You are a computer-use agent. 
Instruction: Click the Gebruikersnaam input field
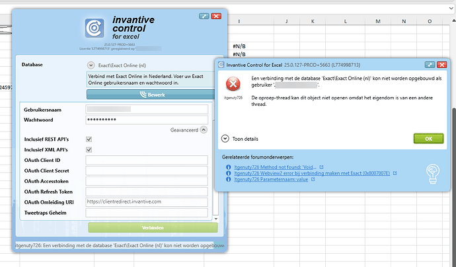click(147, 108)
